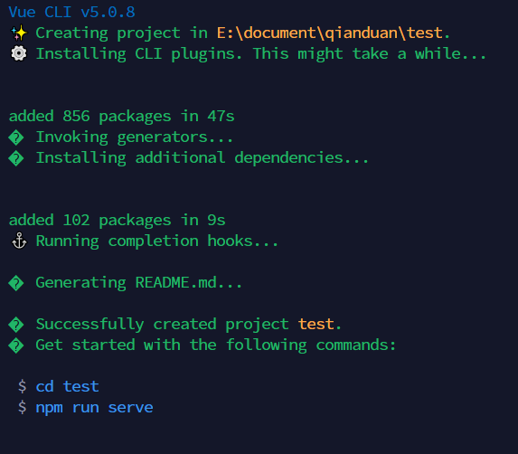The height and width of the screenshot is (454, 518).
Task: Click the diamond icon beside Installing additional dependencies
Action: coord(16,158)
